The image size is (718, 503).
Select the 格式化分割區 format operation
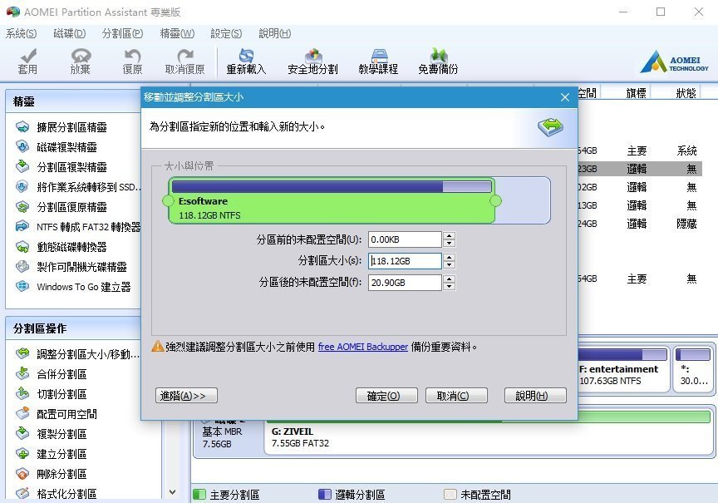pyautogui.click(x=66, y=494)
